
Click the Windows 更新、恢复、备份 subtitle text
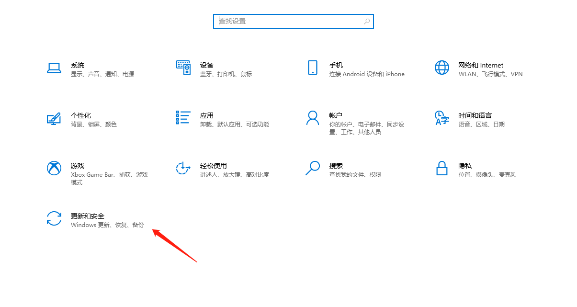(107, 225)
